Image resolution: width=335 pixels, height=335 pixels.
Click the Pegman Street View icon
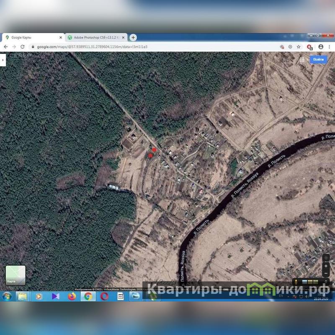[297, 281]
